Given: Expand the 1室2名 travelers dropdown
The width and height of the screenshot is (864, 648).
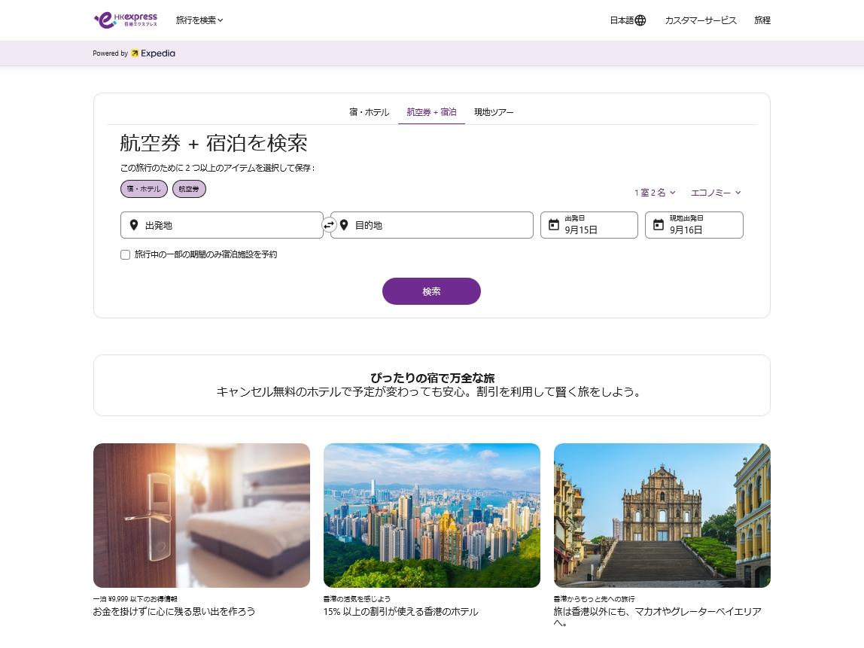Looking at the screenshot, I should (655, 193).
